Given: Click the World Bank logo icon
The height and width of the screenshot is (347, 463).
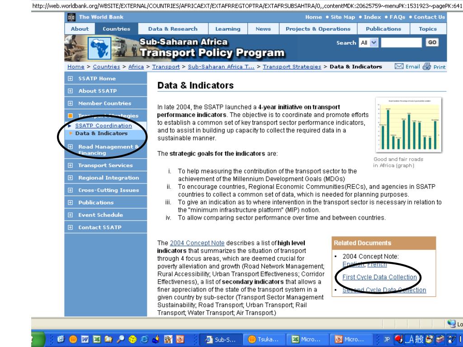Looking at the screenshot, I should (71, 17).
